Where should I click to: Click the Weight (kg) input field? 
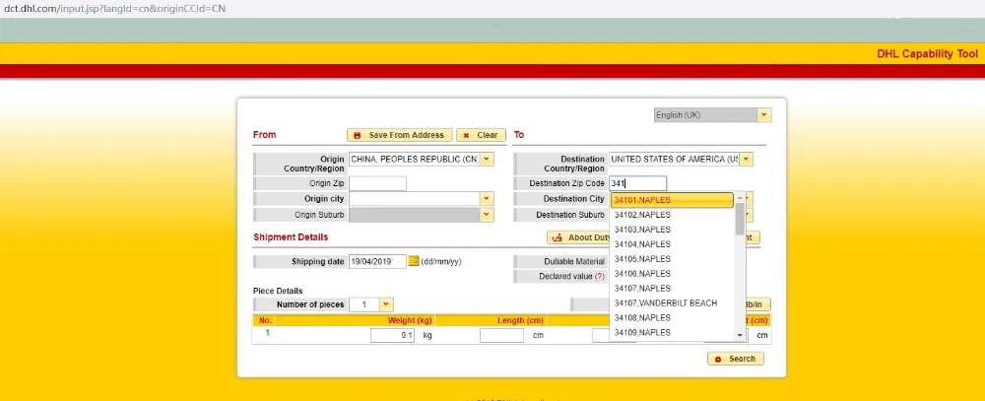pyautogui.click(x=392, y=336)
